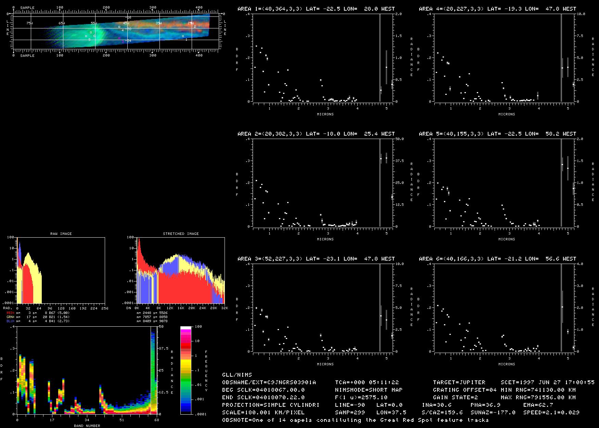Click the F(1 u)=2575.10 text
Image resolution: width=599 pixels, height=428 pixels.
coord(361,398)
